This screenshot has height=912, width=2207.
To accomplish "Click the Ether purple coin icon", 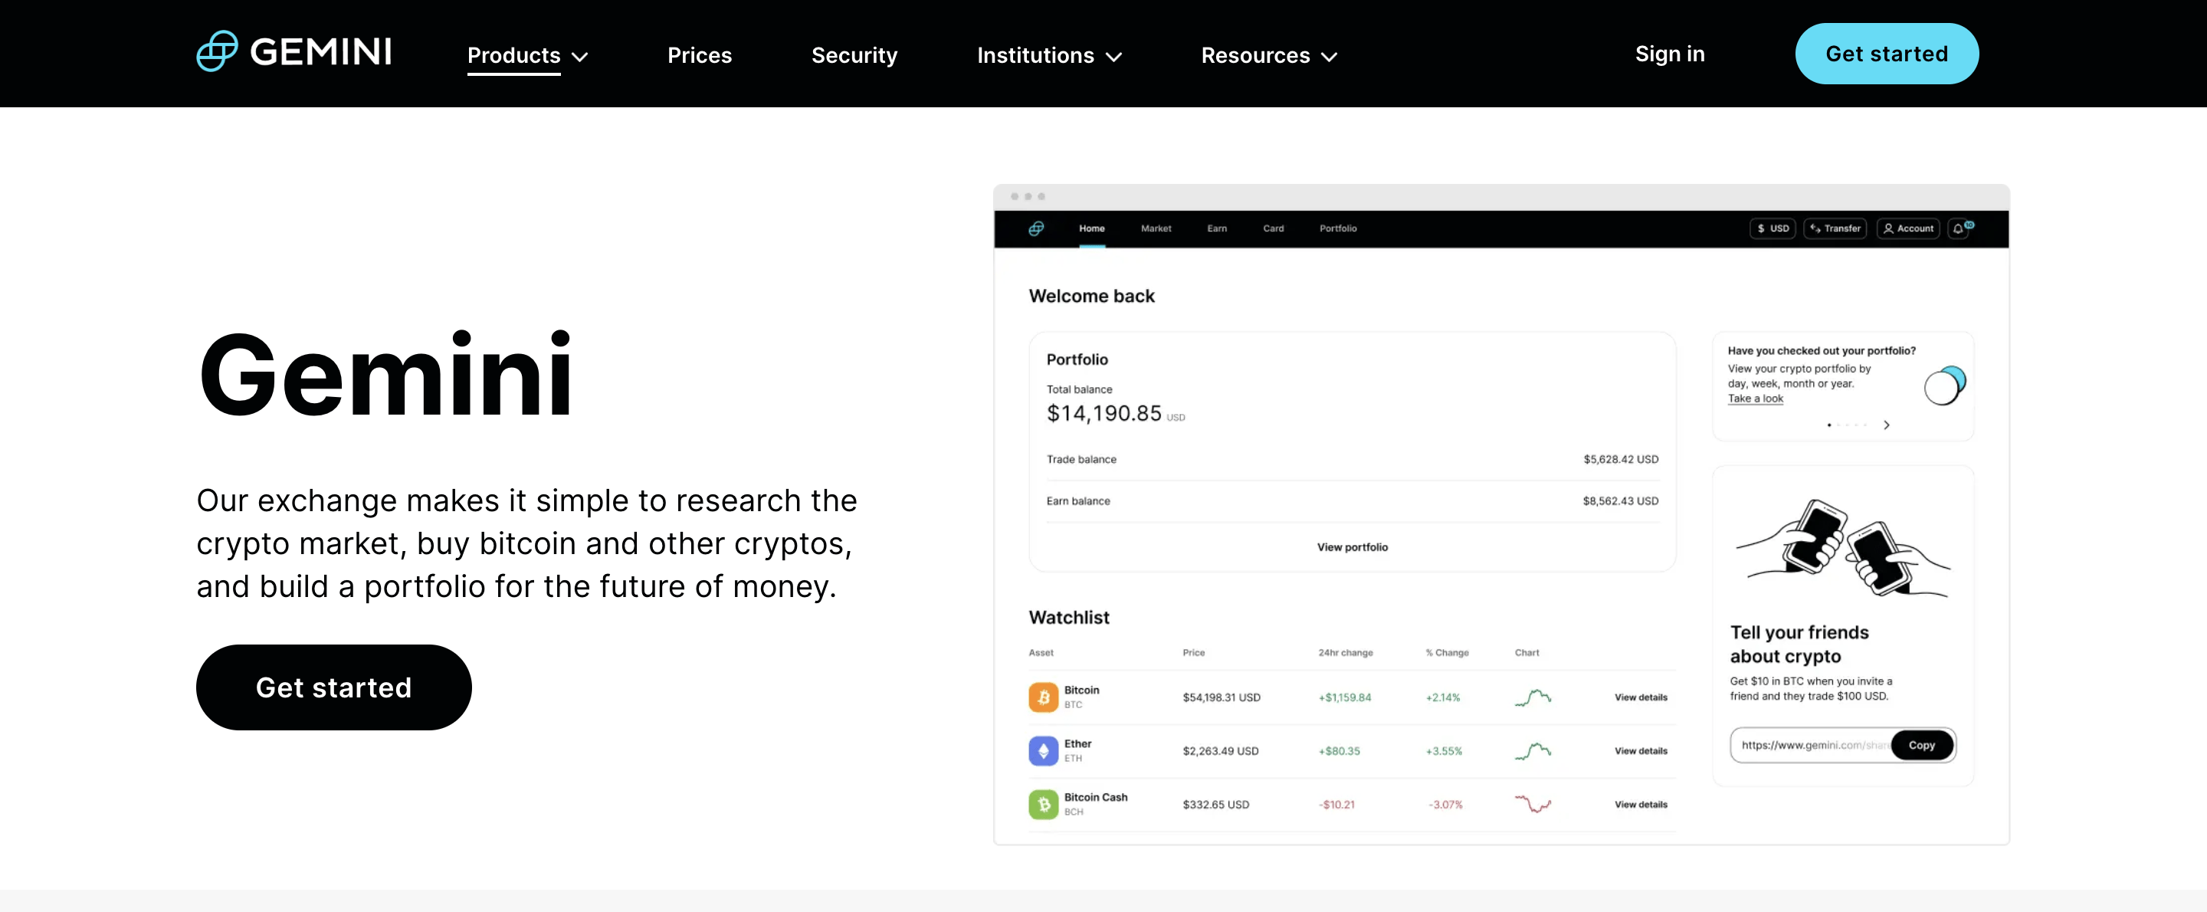I will [1043, 751].
